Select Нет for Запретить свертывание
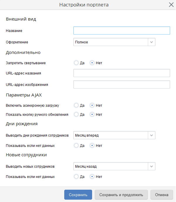Image resolution: width=176 pixels, height=202 pixels. tap(92, 63)
